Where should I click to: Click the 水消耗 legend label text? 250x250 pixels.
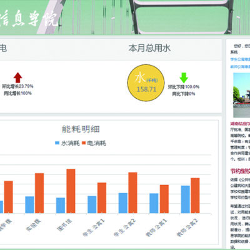(x=70, y=143)
